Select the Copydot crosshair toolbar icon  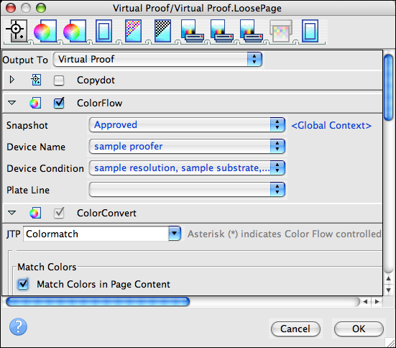(17, 31)
